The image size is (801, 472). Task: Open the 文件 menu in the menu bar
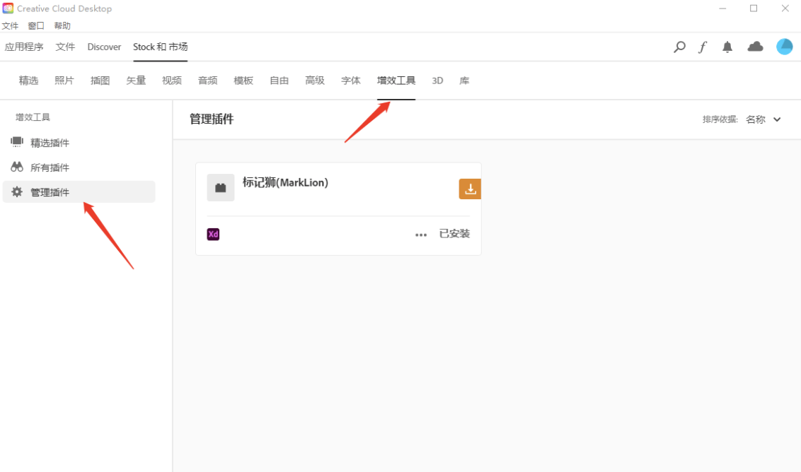(10, 26)
